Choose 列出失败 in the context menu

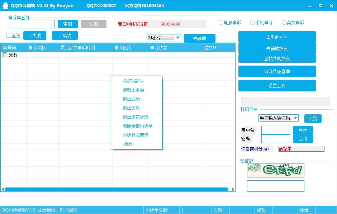[131, 108]
